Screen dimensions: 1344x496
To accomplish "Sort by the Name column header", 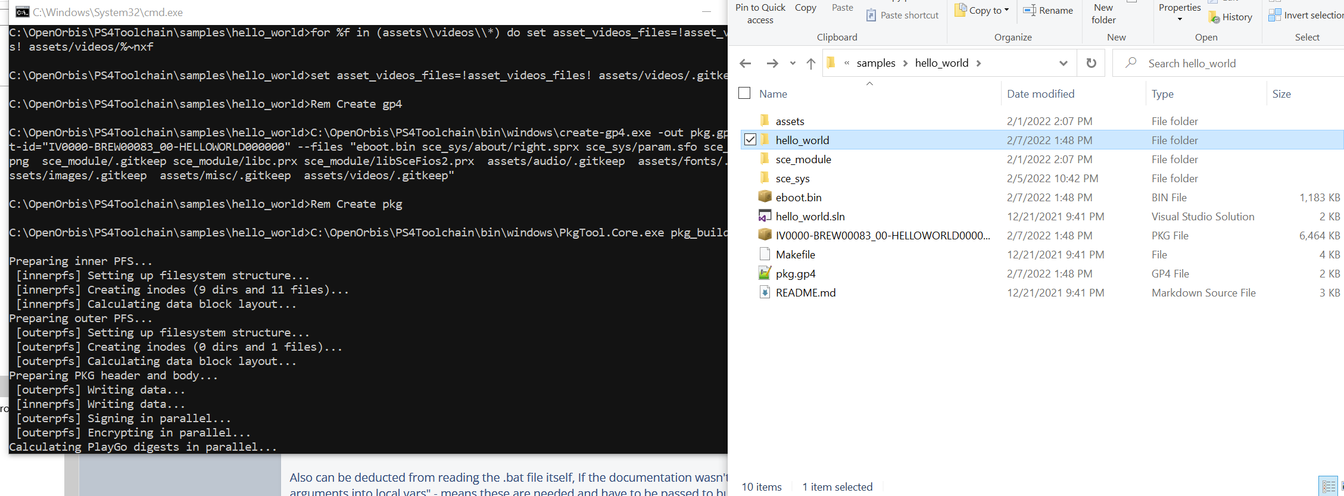I will point(773,93).
